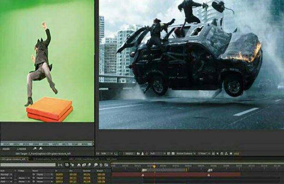This screenshot has height=184, width=284.
Task: Open the Add blend mode dropdown of third layer
Action: 6,181
